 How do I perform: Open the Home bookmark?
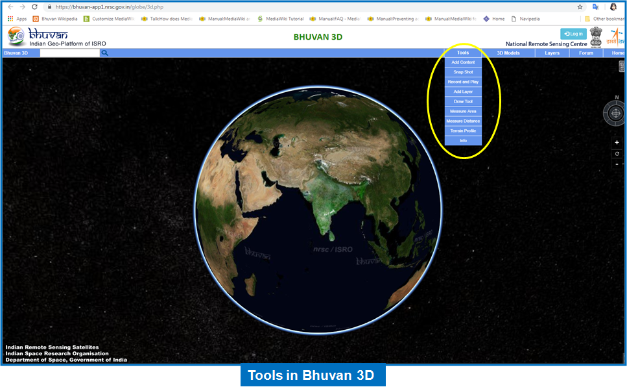tap(494, 19)
